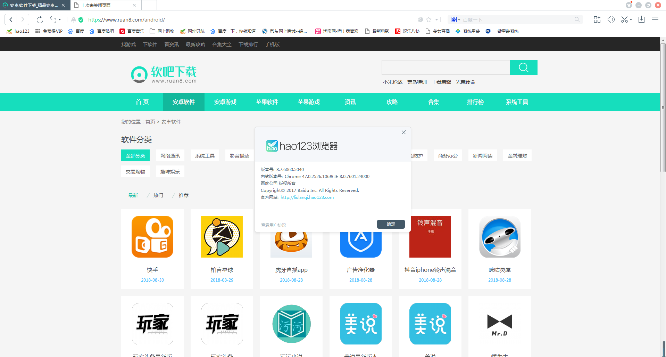
Task: Click the page vertical scrollbar thumb
Action: coord(663,108)
